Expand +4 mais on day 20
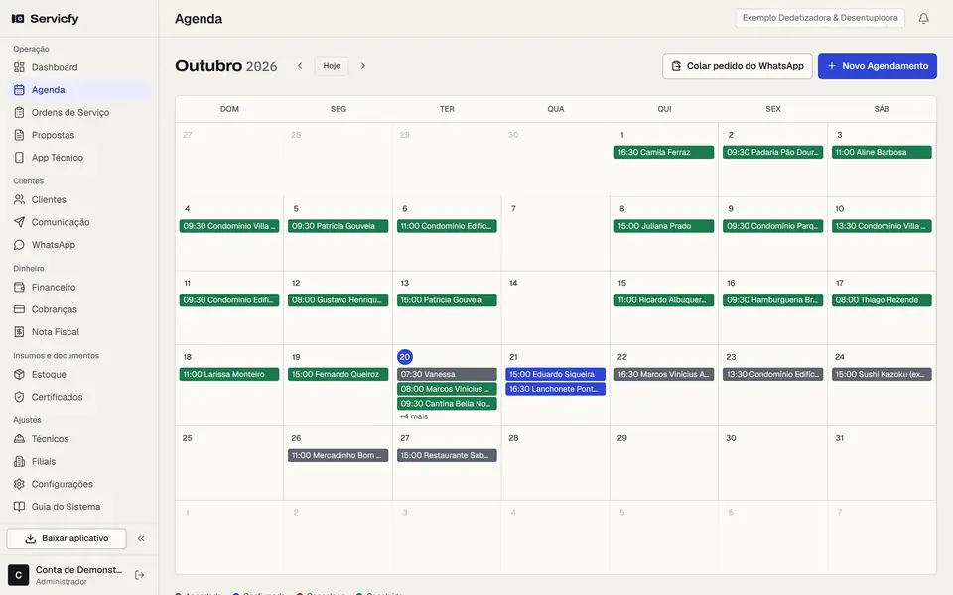Image resolution: width=953 pixels, height=595 pixels. pos(413,416)
